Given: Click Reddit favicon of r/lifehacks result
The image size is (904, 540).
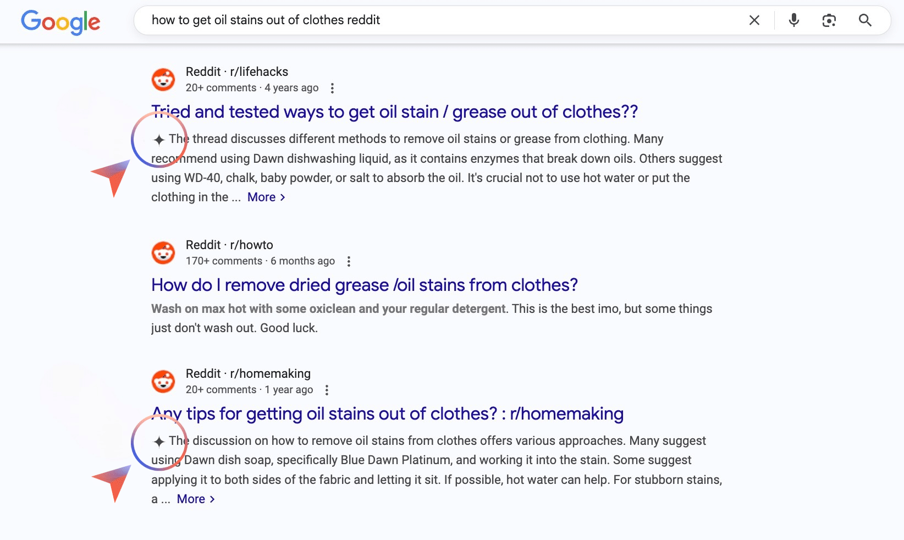Looking at the screenshot, I should coord(163,80).
